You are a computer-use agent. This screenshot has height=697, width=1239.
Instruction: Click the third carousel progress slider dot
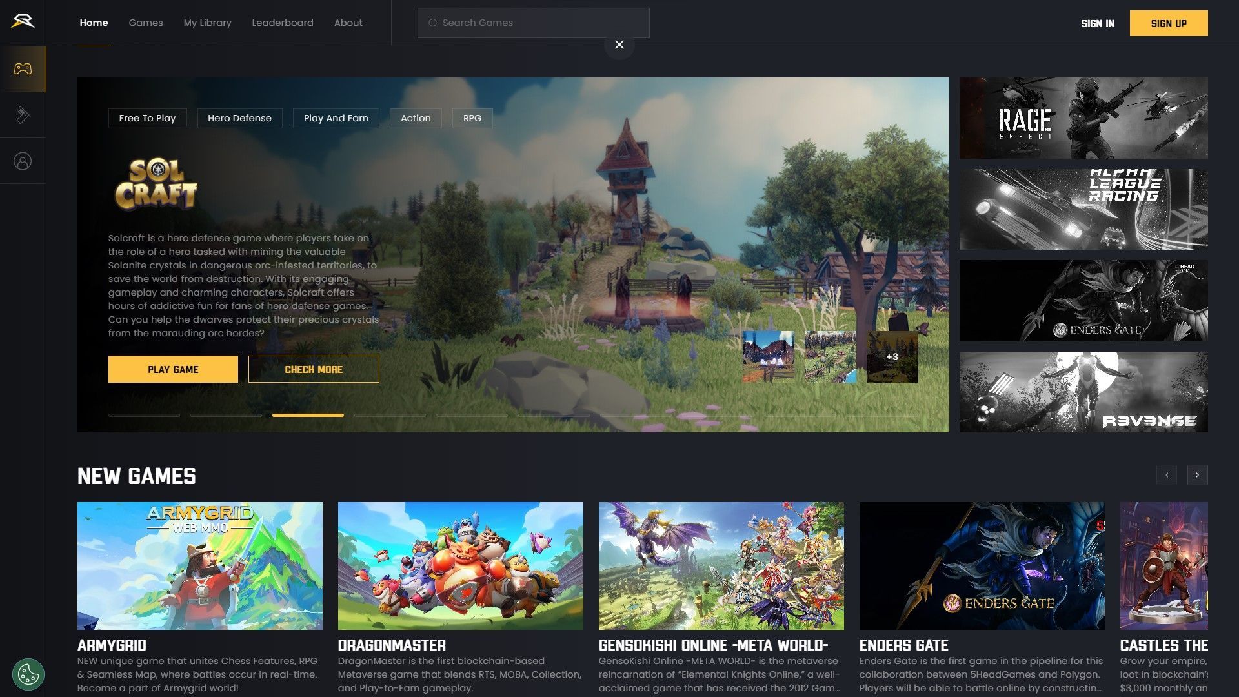click(x=308, y=416)
